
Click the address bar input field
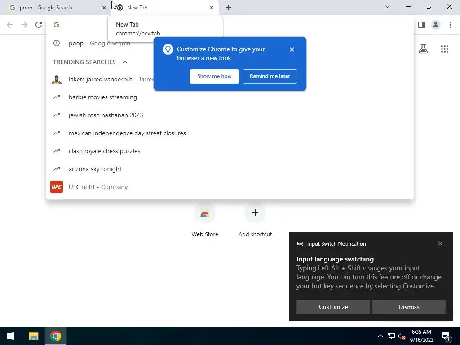click(230, 25)
